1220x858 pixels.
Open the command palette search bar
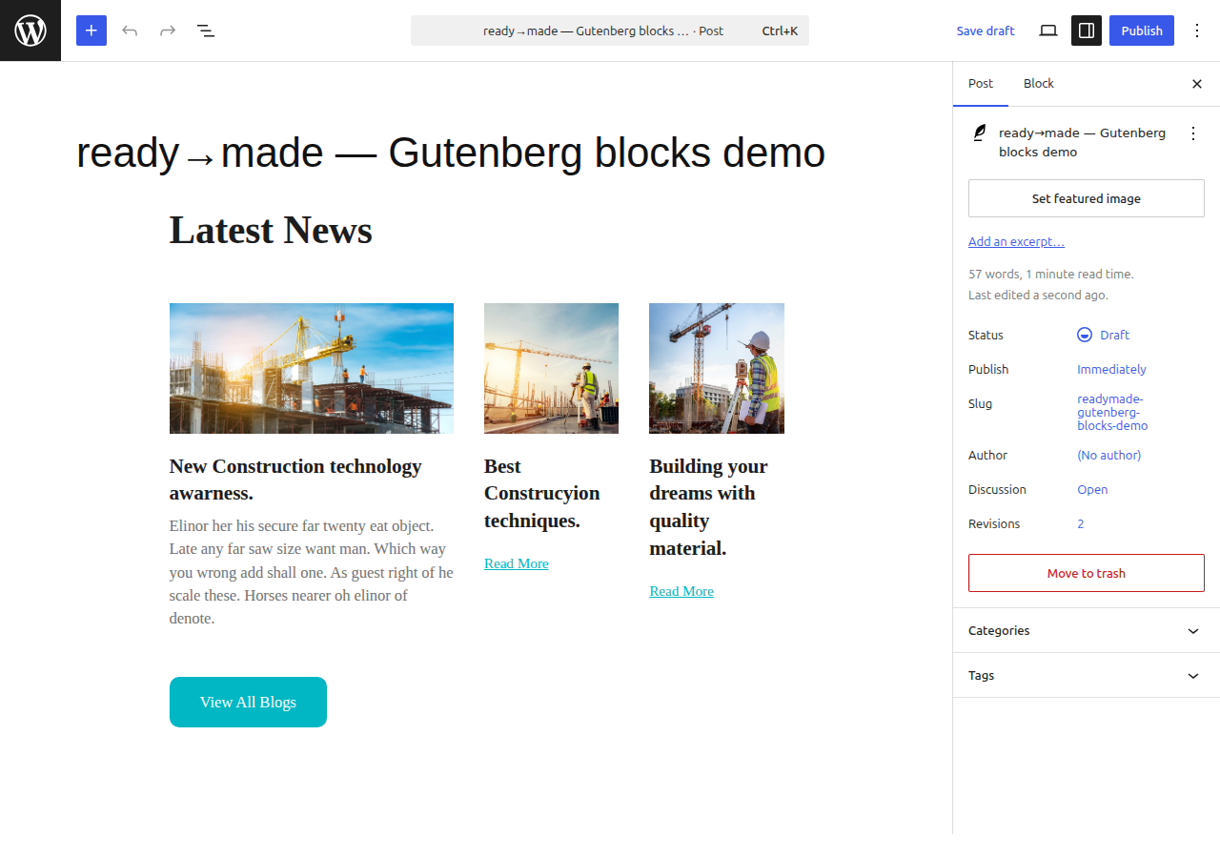point(610,31)
